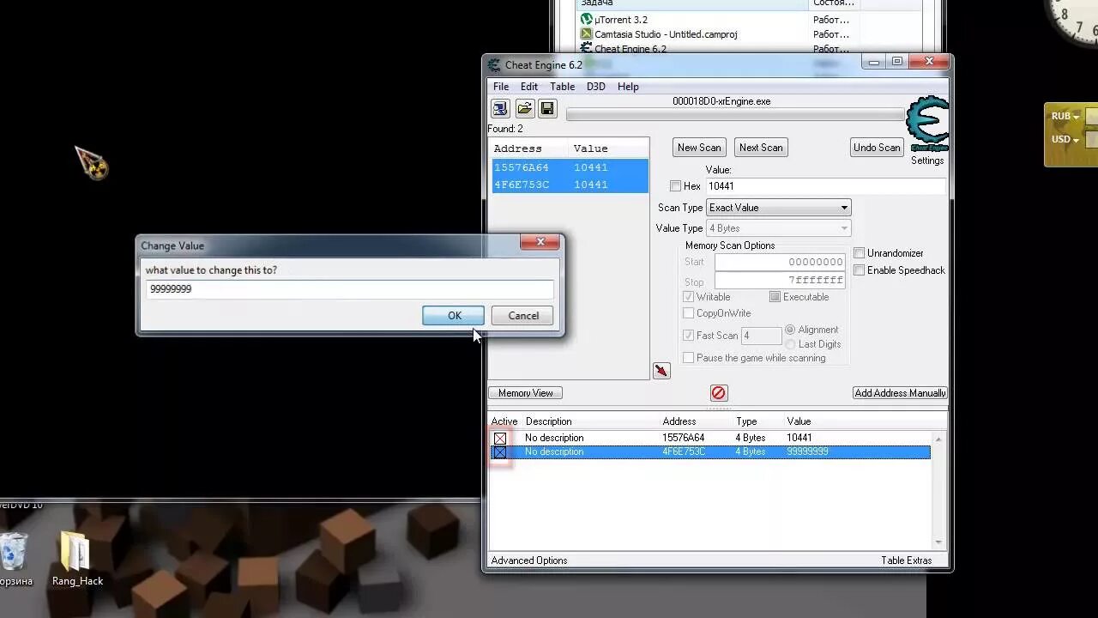The height and width of the screenshot is (618, 1098).
Task: Open the Scan Type dropdown
Action: pos(778,208)
